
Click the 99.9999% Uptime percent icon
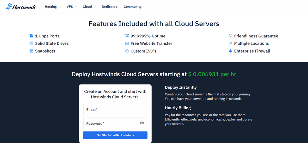point(127,36)
